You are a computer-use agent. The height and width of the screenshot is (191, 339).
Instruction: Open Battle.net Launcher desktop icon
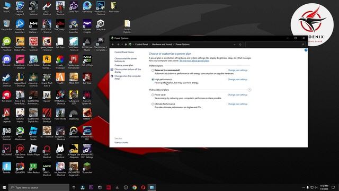(x=20, y=27)
